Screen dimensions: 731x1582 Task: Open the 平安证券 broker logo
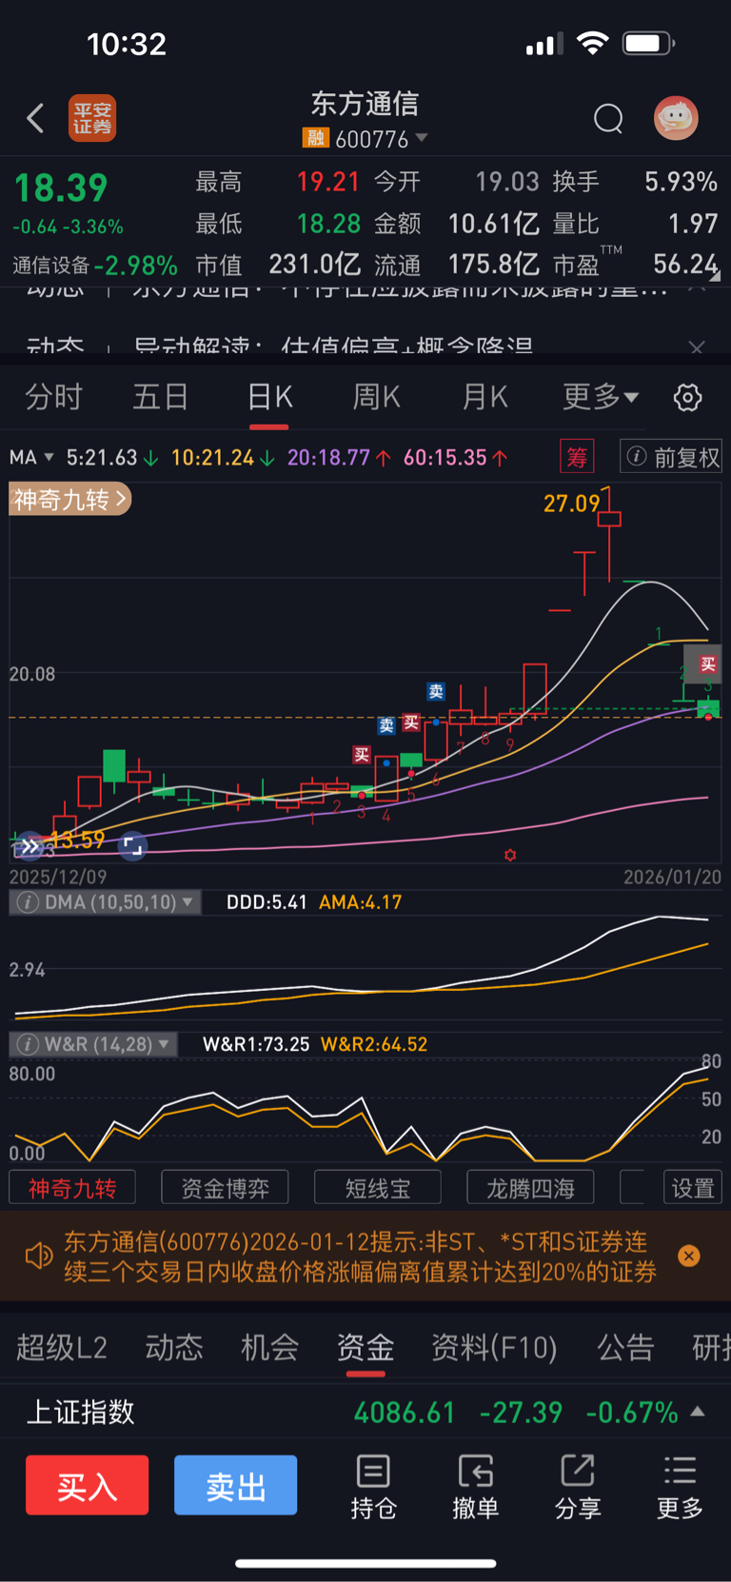[x=92, y=119]
